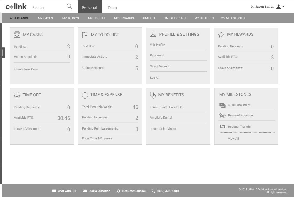Click the 401k Enrollment money icon
Image resolution: width=294 pixels, height=197 pixels.
point(222,105)
